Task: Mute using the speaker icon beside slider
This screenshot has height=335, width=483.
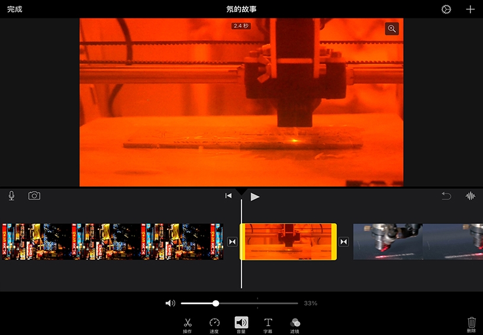Action: [170, 303]
